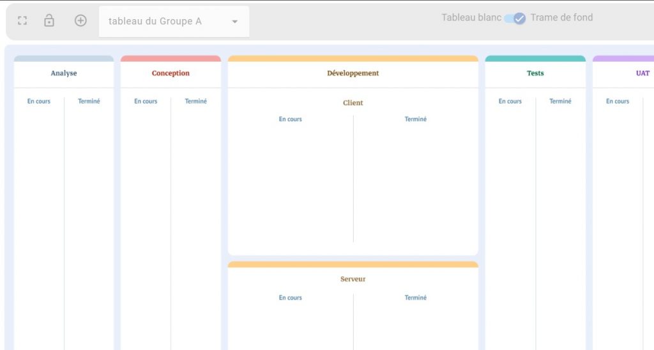Image resolution: width=654 pixels, height=350 pixels.
Task: Expand the board list via the dropdown arrow
Action: [234, 22]
